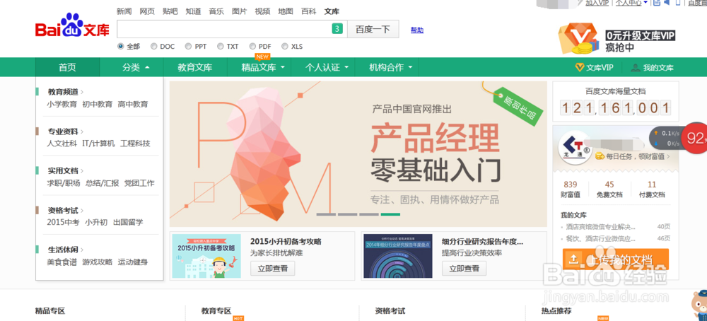Screen dimensions: 707x321
Task: Open the 游戏攻略 category link
Action: (x=98, y=262)
